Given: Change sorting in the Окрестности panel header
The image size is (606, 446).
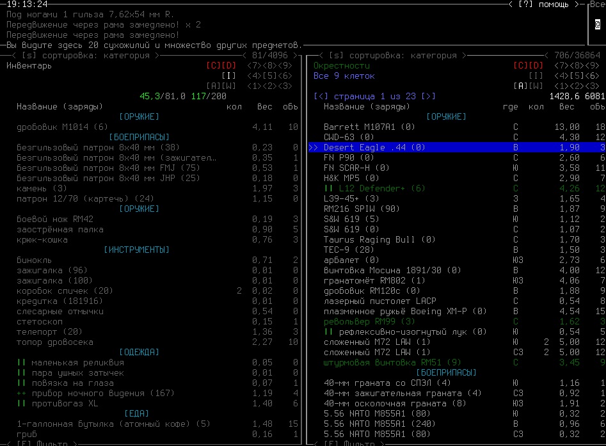Looking at the screenshot, I should point(393,56).
